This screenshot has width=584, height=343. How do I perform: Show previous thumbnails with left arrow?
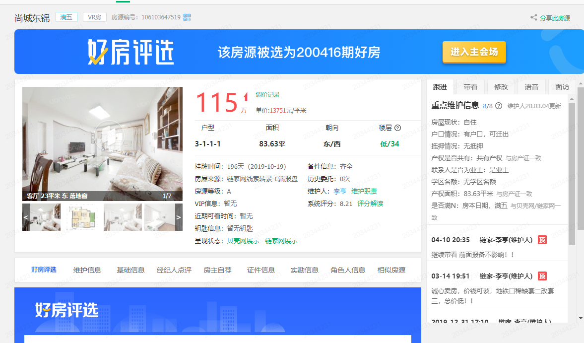pyautogui.click(x=26, y=217)
